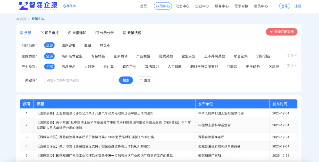Select the 项目申报 tab
The image size is (319, 162).
[49, 33]
